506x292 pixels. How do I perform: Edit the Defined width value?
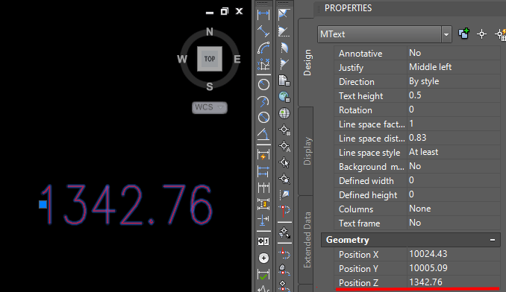(454, 180)
